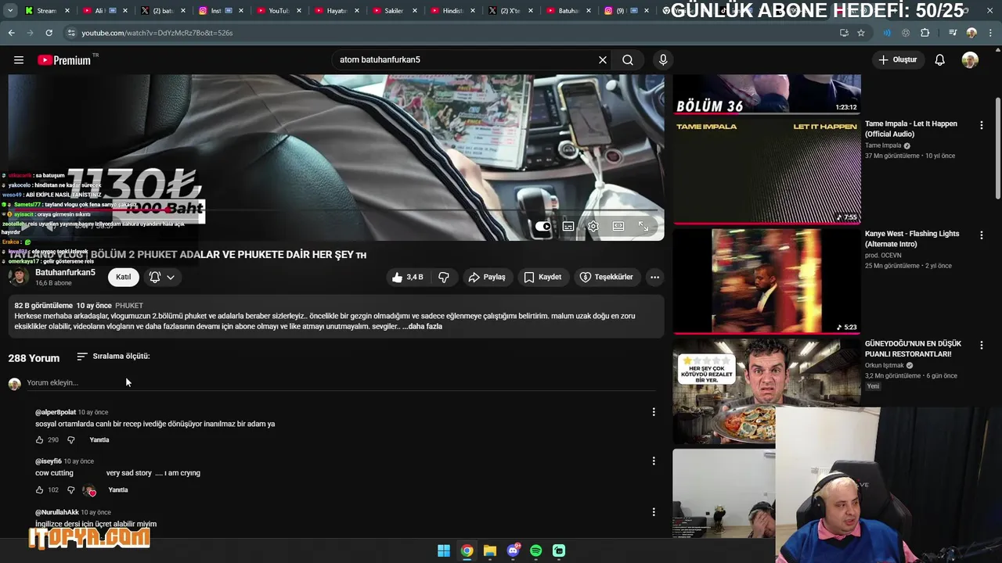Screen dimensions: 1002x563
Task: Click the youtube.com address bar URL
Action: click(157, 33)
